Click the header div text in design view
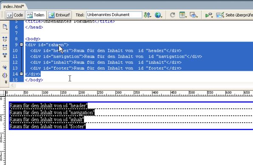Screen dimensions: 253x165 pos(48,106)
